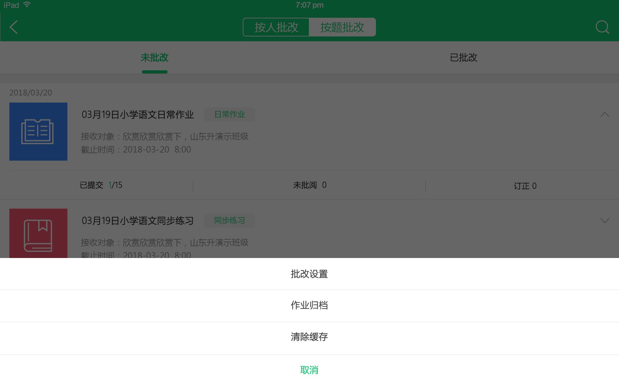Open the 订正 0 count
This screenshot has width=619, height=387.
525,186
